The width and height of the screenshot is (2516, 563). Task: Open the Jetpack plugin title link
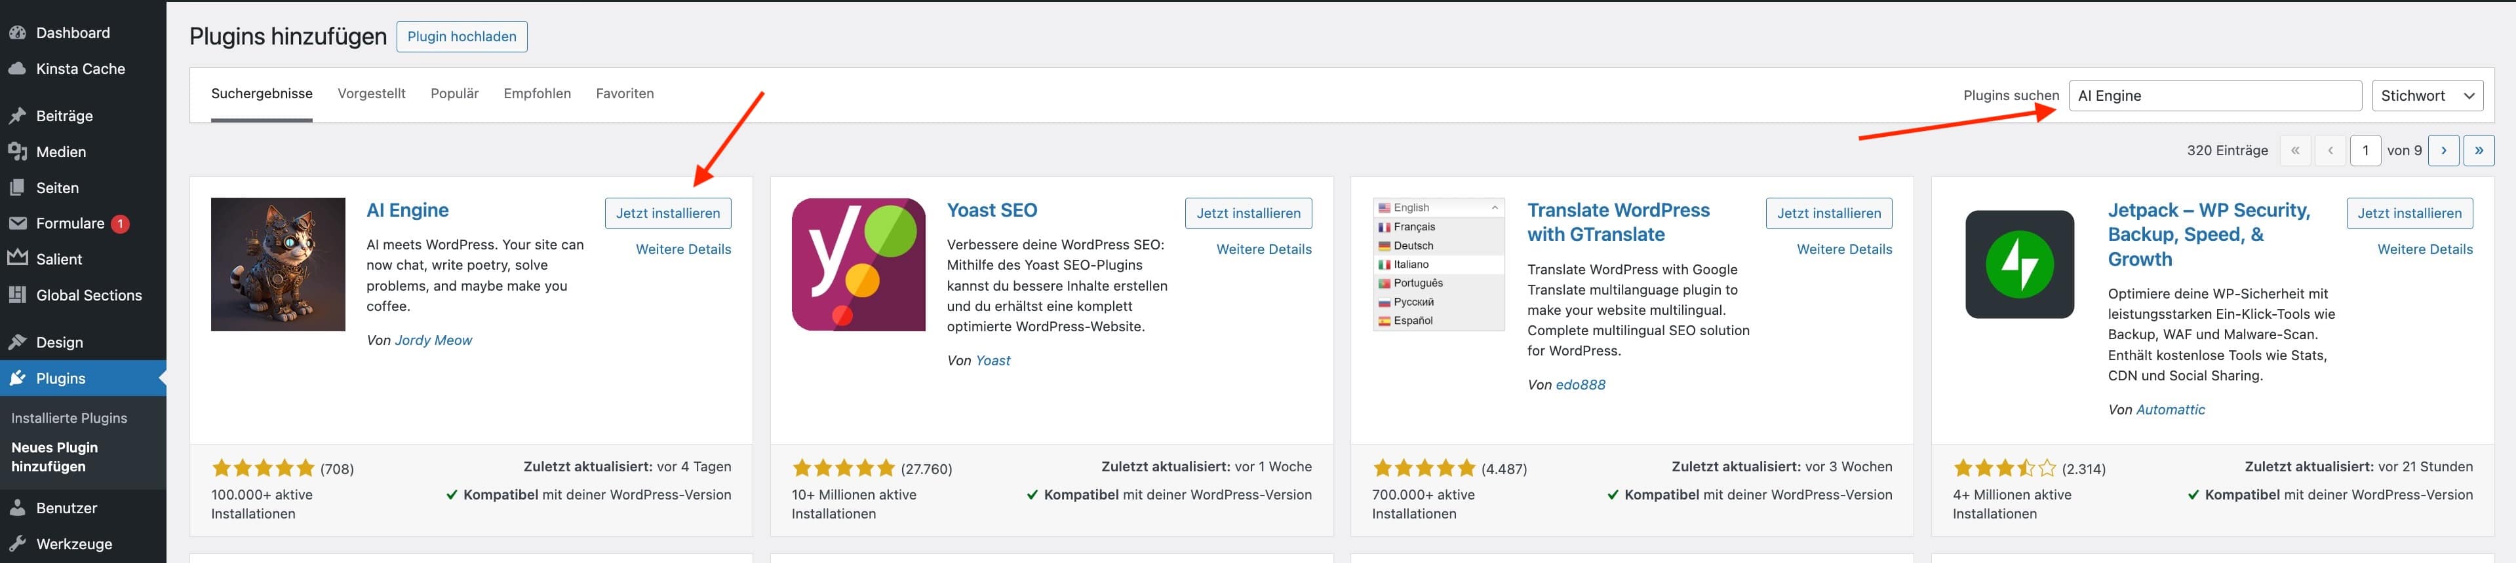click(x=2209, y=234)
